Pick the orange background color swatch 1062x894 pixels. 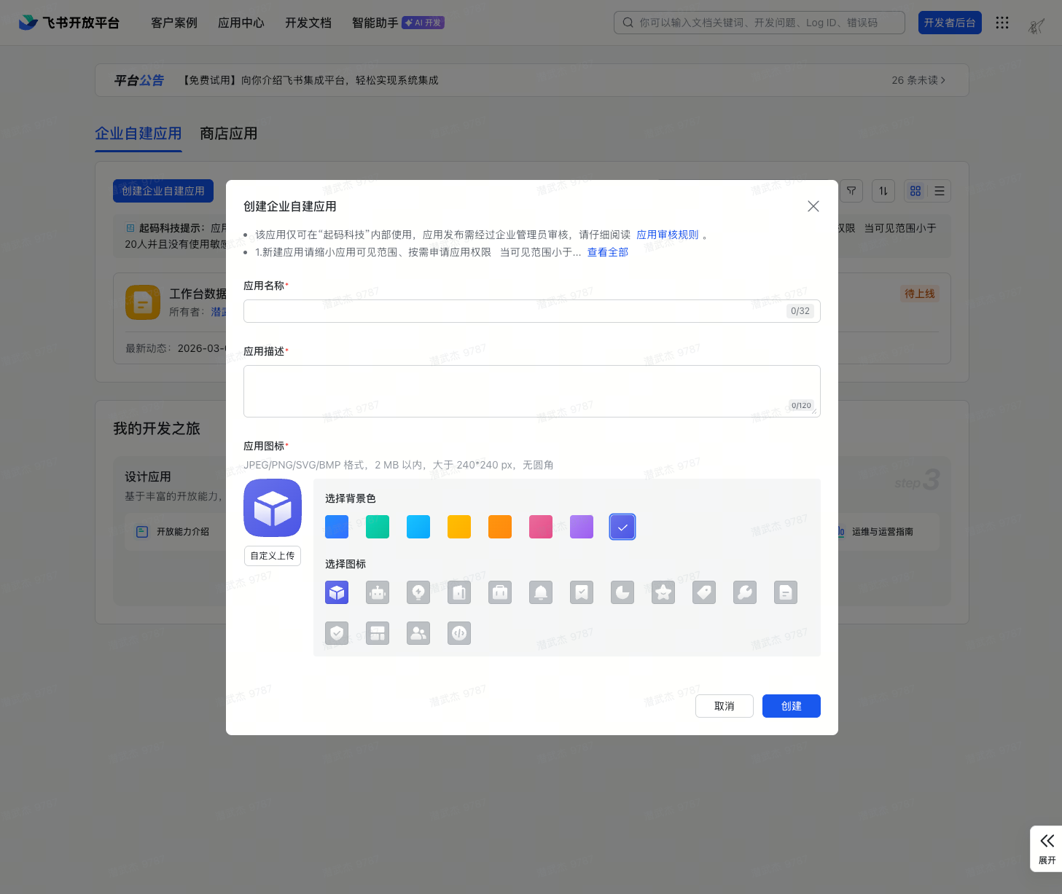(500, 527)
